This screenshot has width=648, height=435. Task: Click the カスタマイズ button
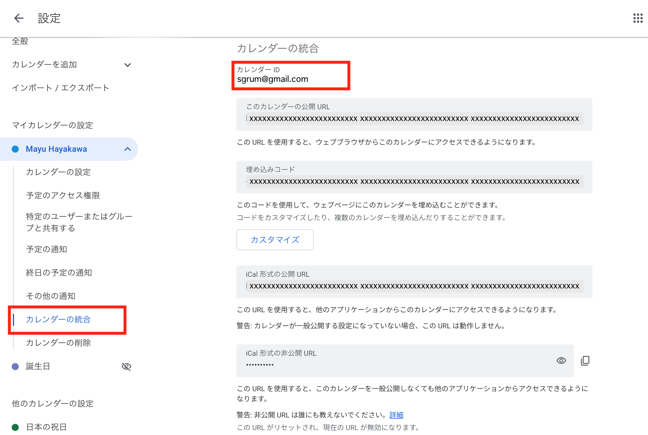(275, 240)
